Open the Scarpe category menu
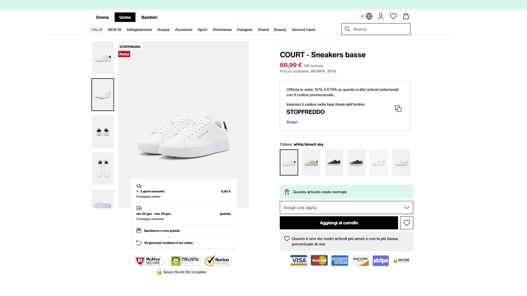 click(x=163, y=30)
